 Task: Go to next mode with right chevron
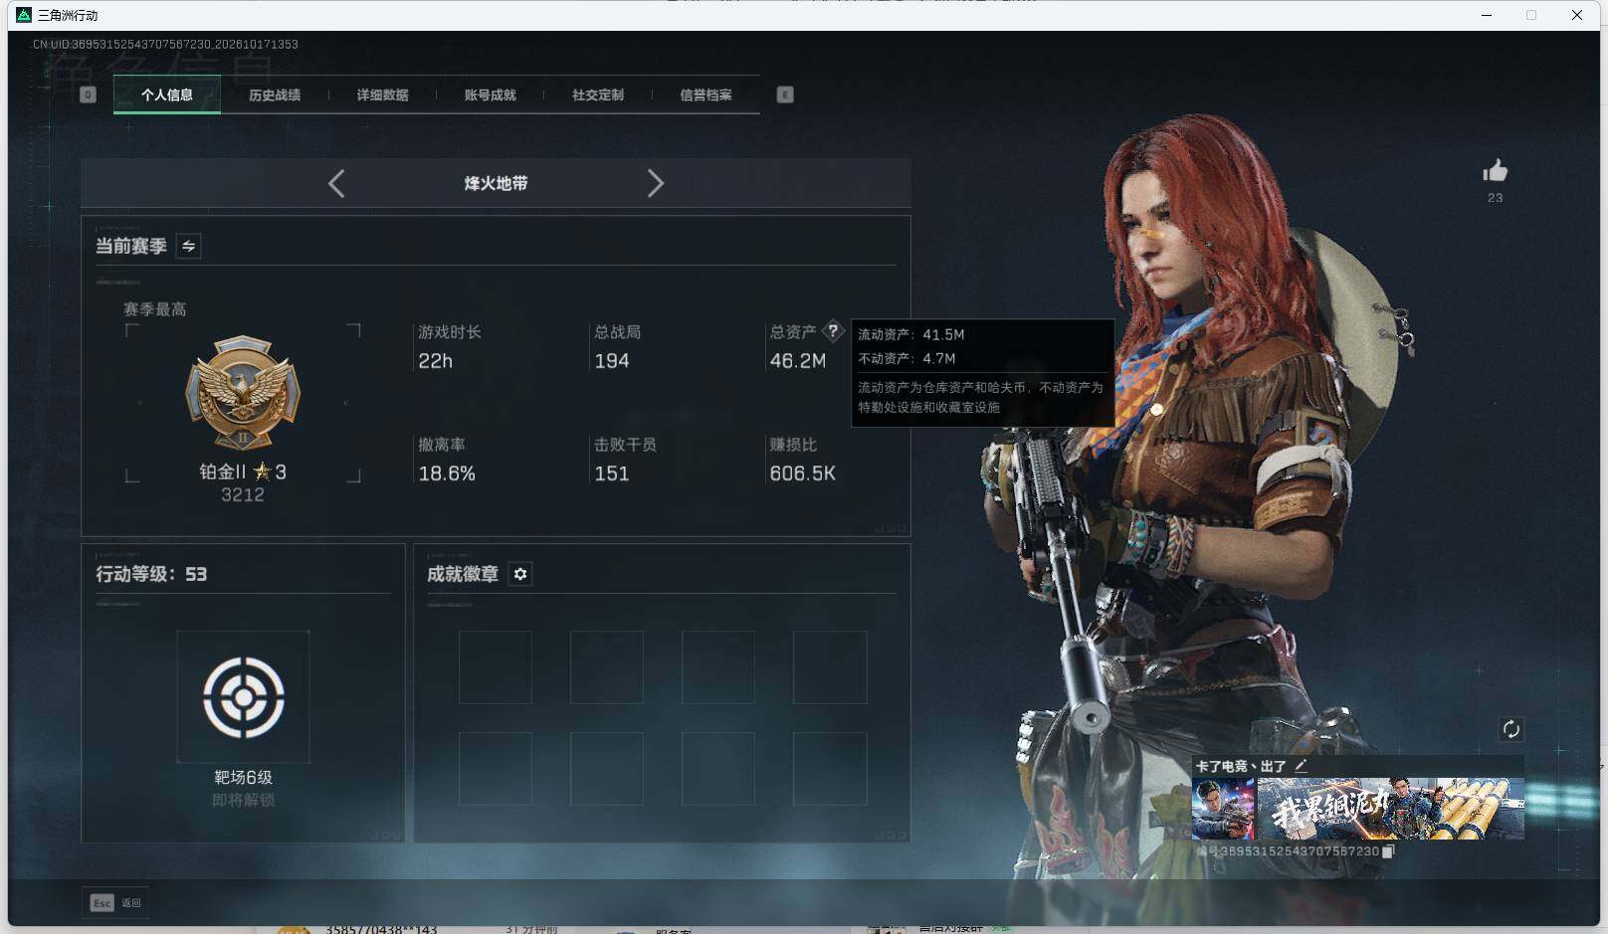click(x=655, y=183)
